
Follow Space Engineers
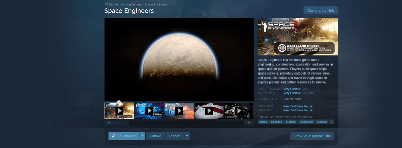tap(155, 136)
